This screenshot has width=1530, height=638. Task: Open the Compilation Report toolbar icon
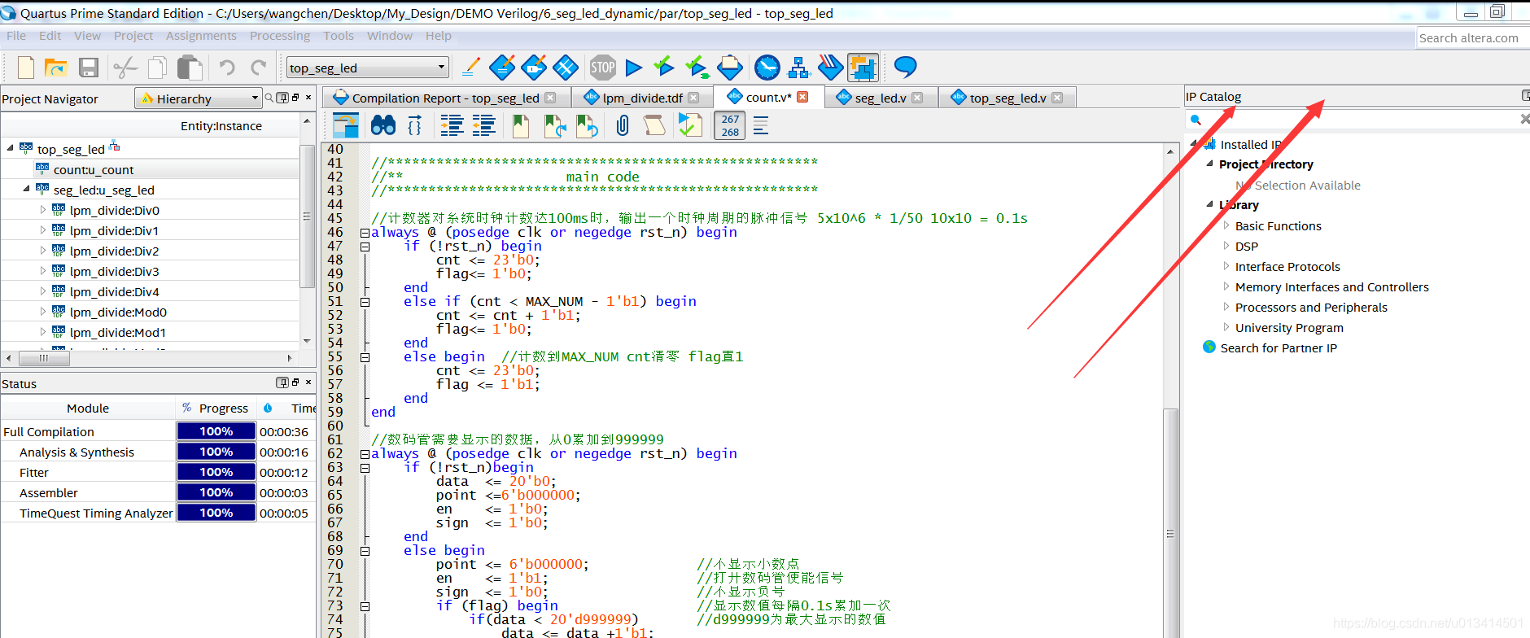pos(729,67)
